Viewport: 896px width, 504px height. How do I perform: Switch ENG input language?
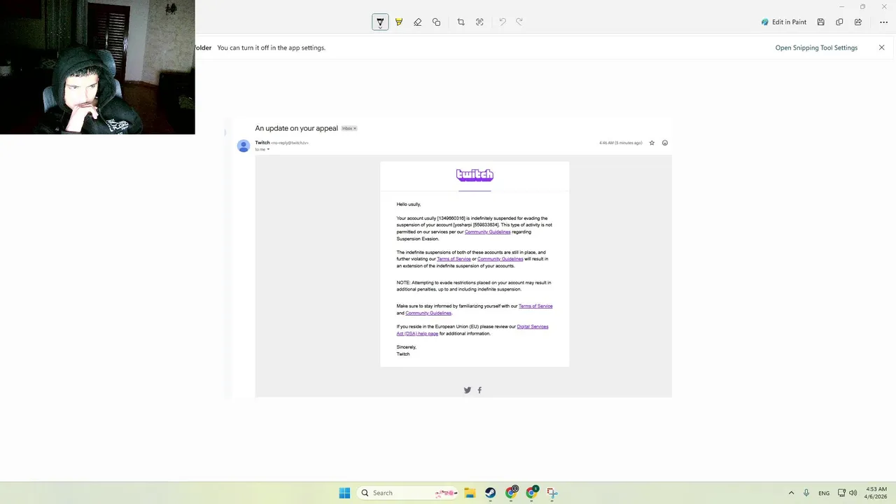(x=824, y=493)
